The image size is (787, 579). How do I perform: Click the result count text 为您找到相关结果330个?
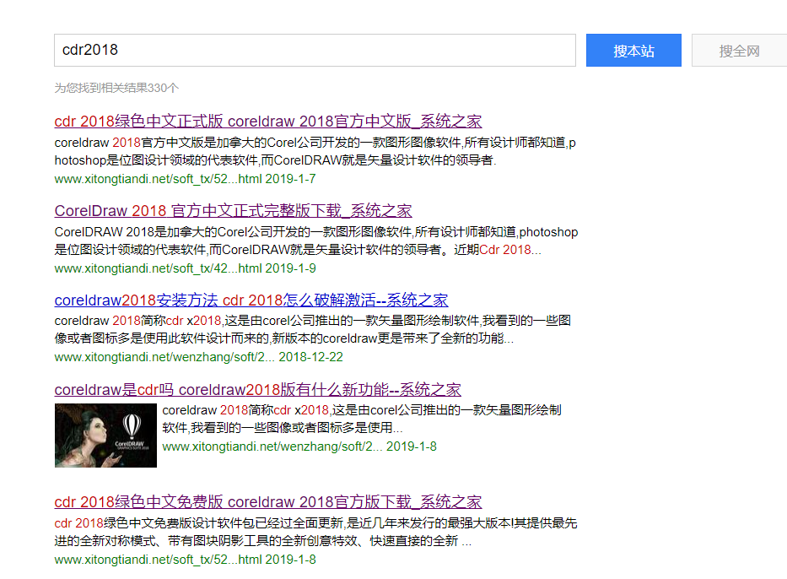[116, 89]
